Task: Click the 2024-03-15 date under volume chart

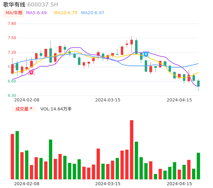Action: tap(108, 184)
